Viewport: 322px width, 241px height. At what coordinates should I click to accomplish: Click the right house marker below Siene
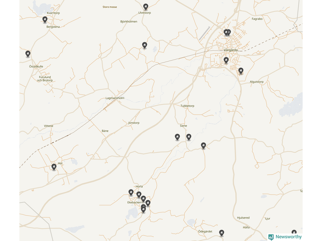(x=189, y=137)
